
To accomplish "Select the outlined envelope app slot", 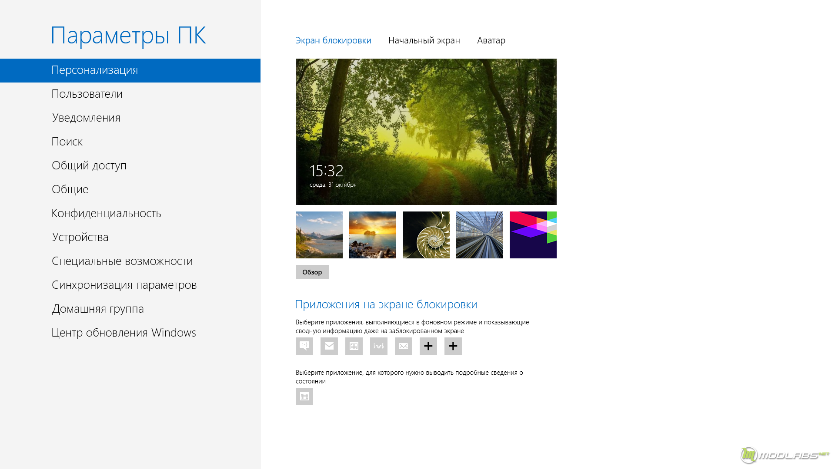I will pos(404,346).
